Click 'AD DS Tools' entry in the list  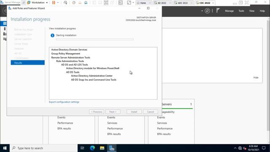73,72
